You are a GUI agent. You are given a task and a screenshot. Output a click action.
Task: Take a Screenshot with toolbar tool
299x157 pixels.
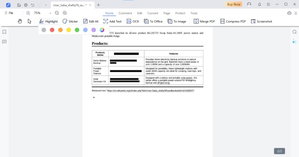tap(261, 22)
